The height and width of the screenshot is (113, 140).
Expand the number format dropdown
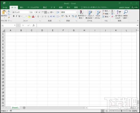point(76,12)
